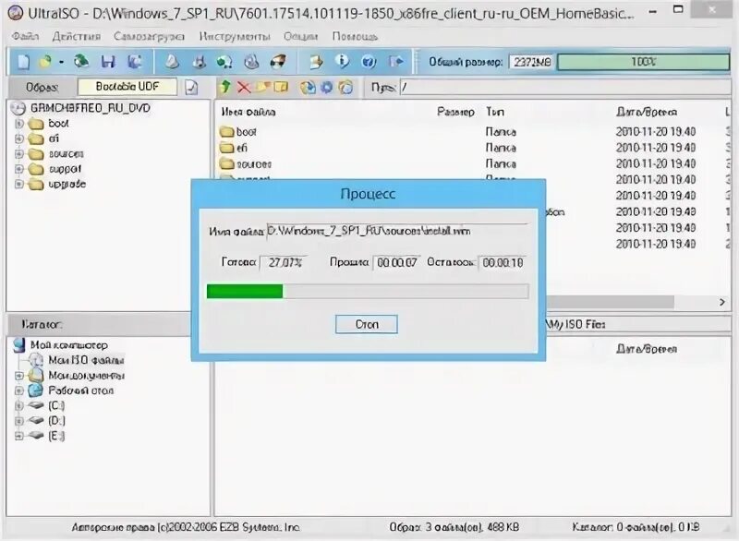The width and height of the screenshot is (739, 541).
Task: Click the Open image file icon
Action: 45,62
